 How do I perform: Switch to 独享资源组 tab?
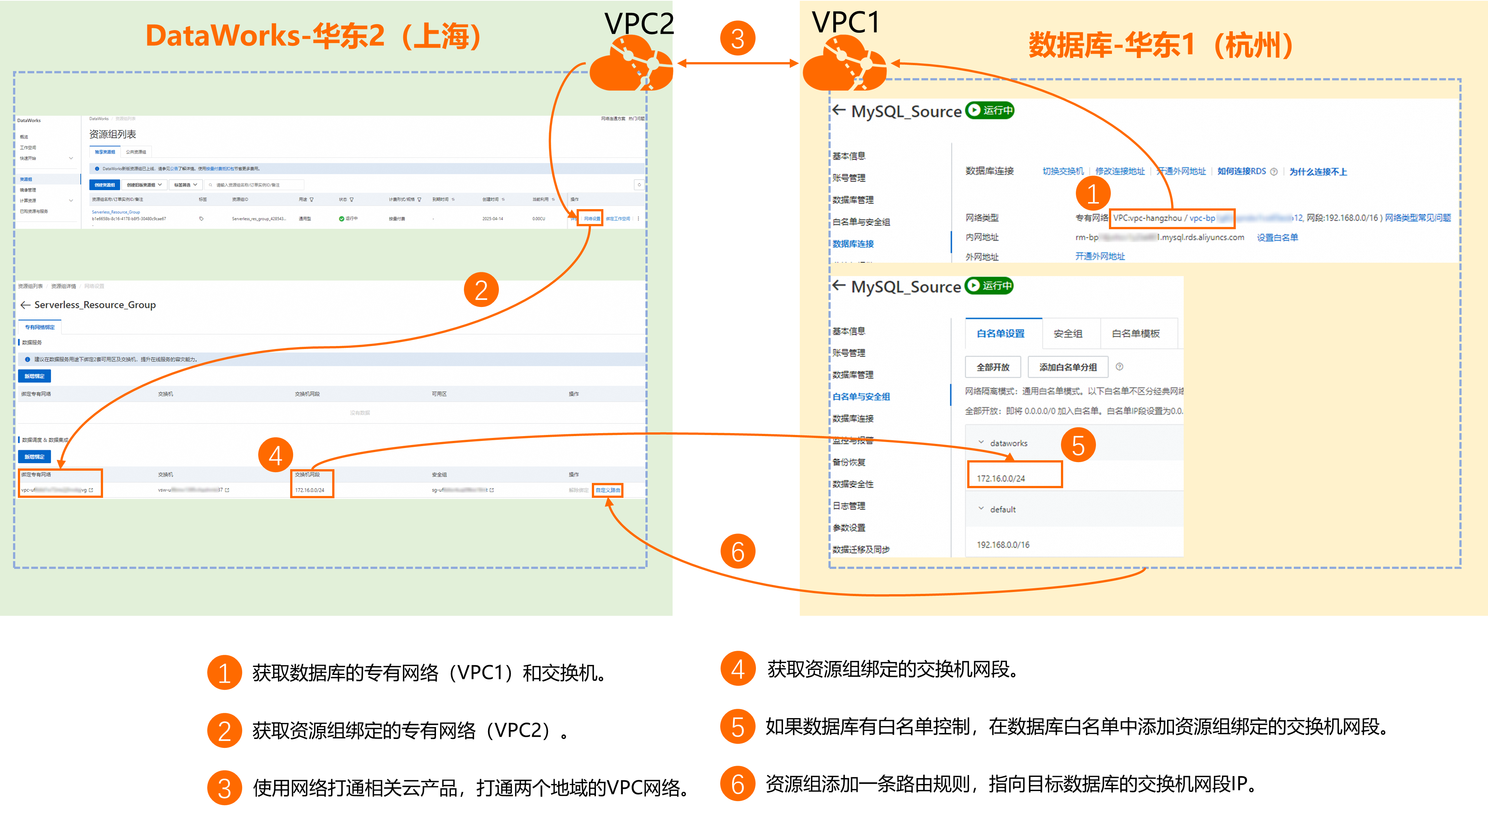[105, 152]
